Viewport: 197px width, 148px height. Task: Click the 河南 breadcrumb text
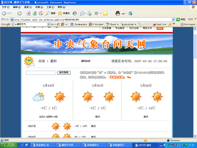pyautogui.click(x=42, y=61)
